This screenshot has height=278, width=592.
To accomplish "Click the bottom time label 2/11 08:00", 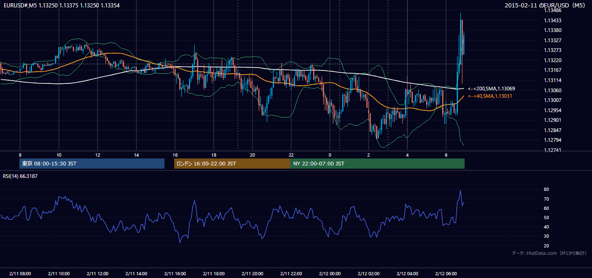I will tap(20, 273).
